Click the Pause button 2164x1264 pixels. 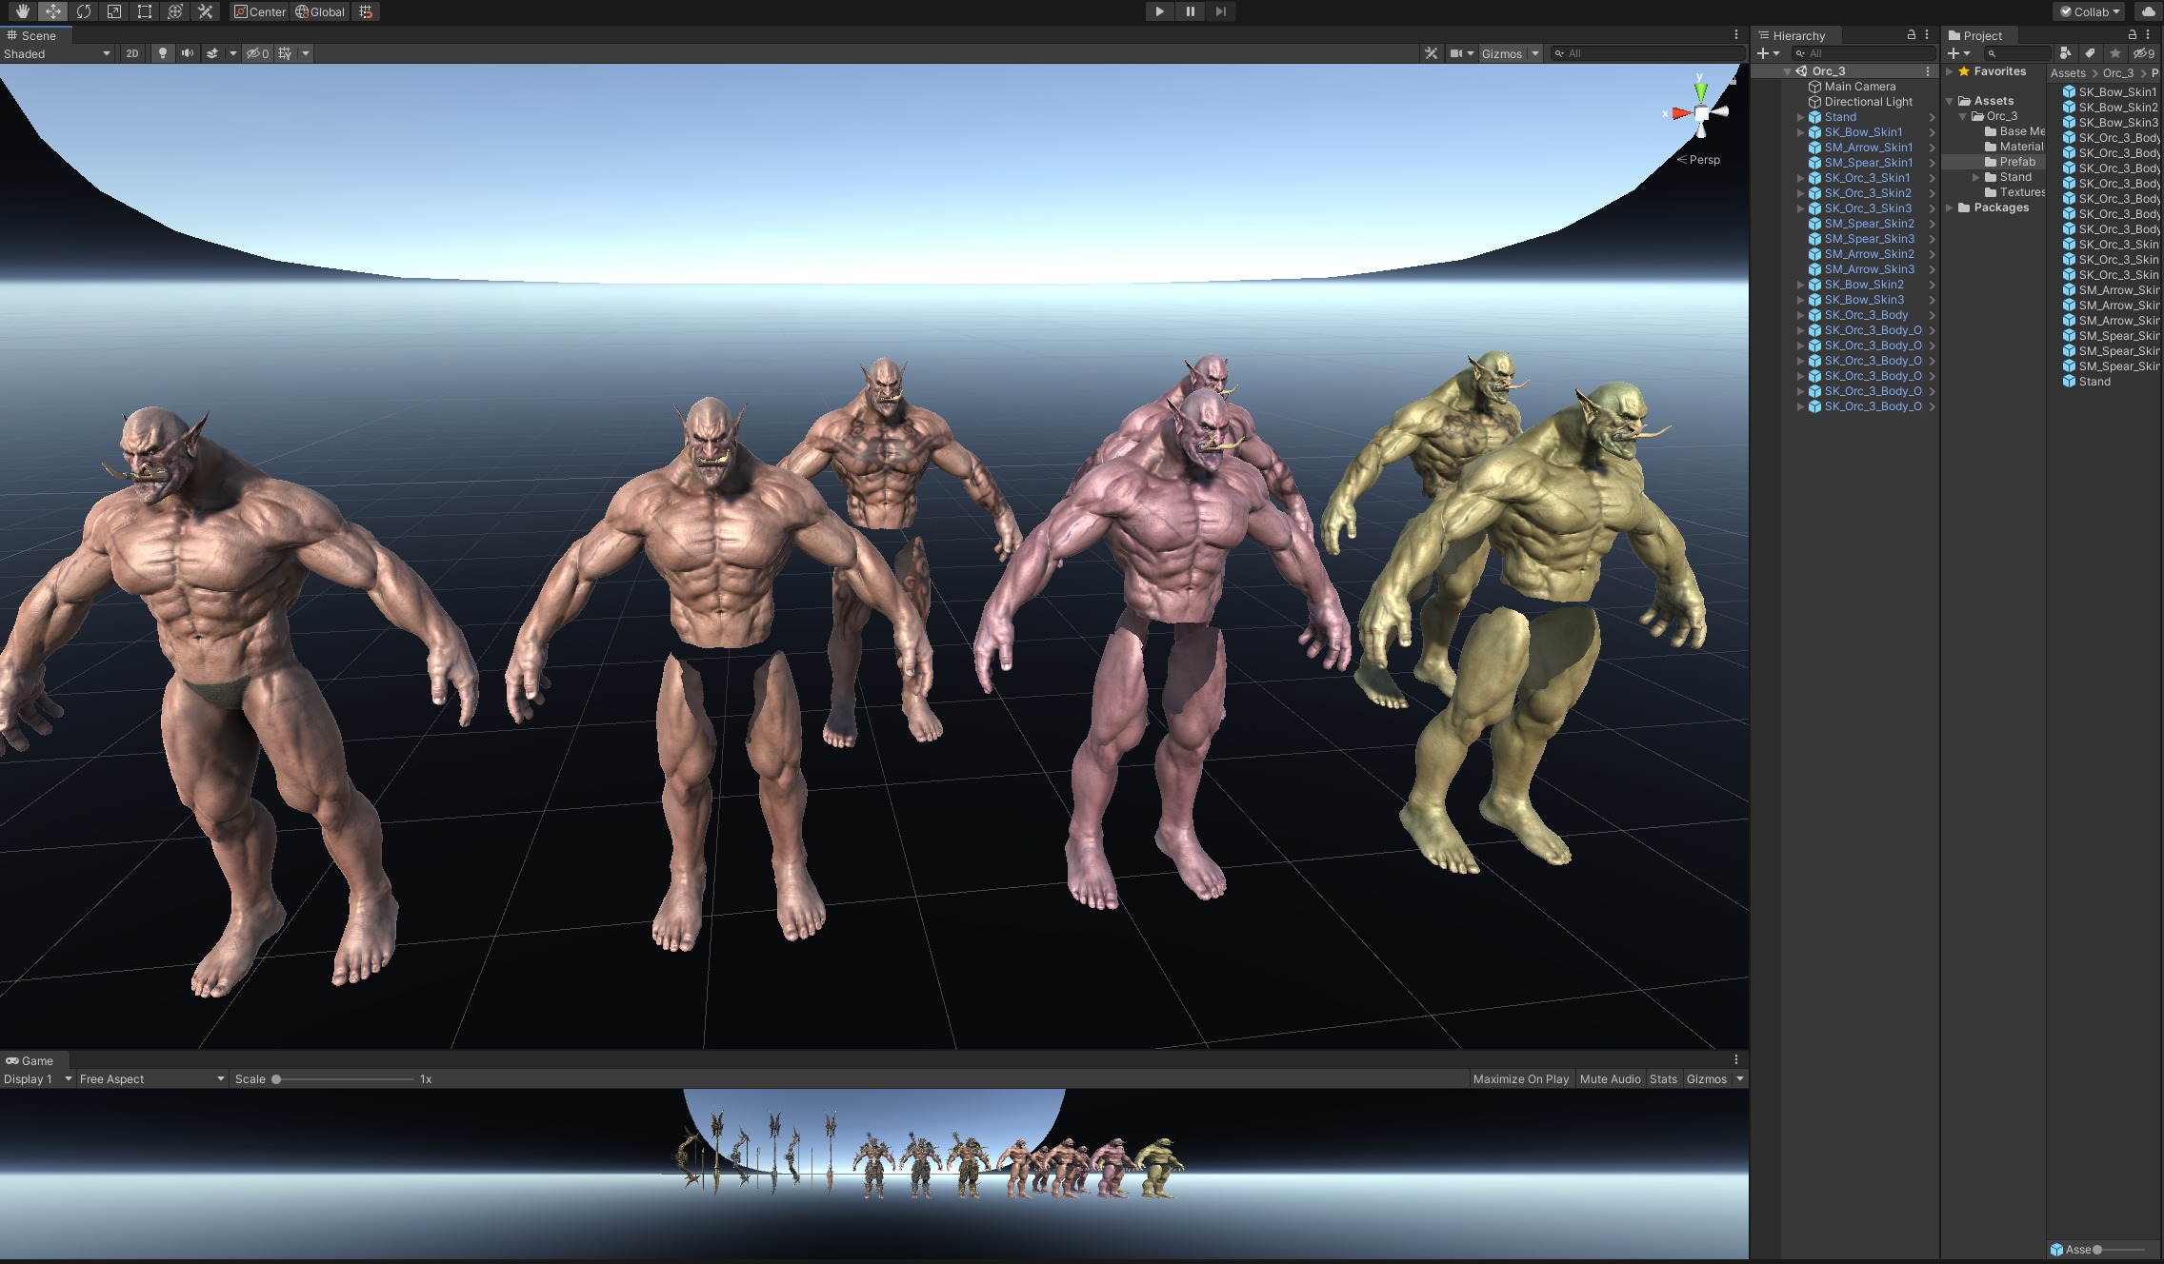pyautogui.click(x=1191, y=11)
